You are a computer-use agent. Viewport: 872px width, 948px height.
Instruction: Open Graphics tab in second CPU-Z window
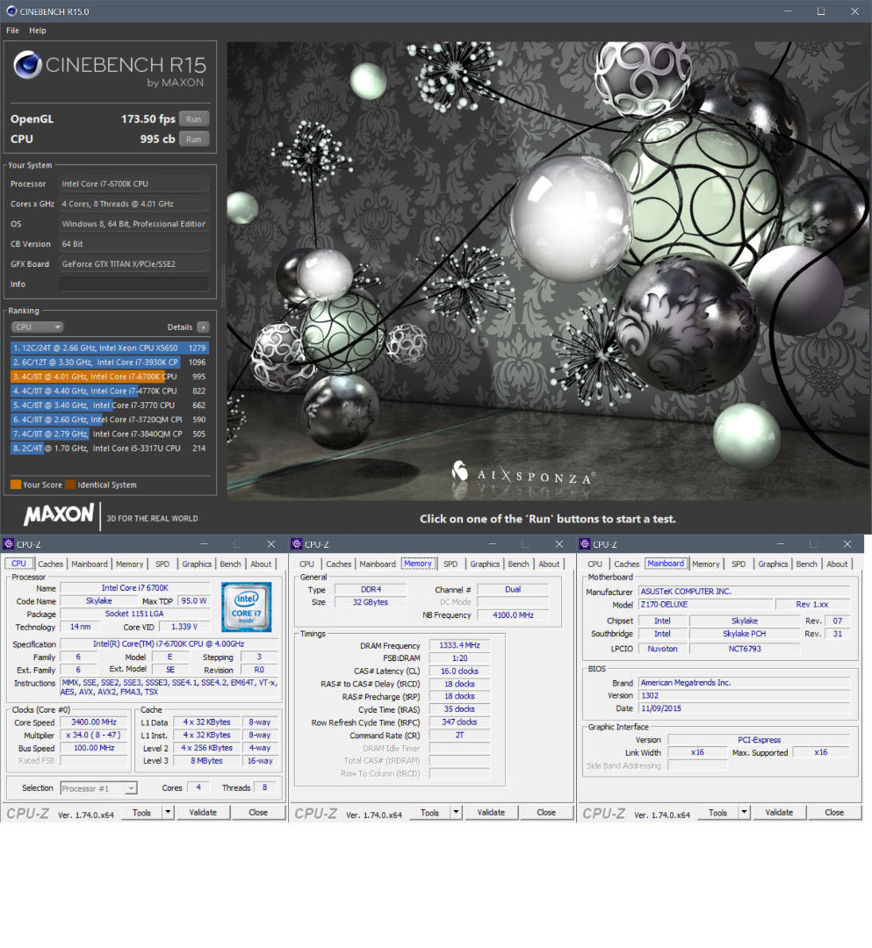pos(485,564)
